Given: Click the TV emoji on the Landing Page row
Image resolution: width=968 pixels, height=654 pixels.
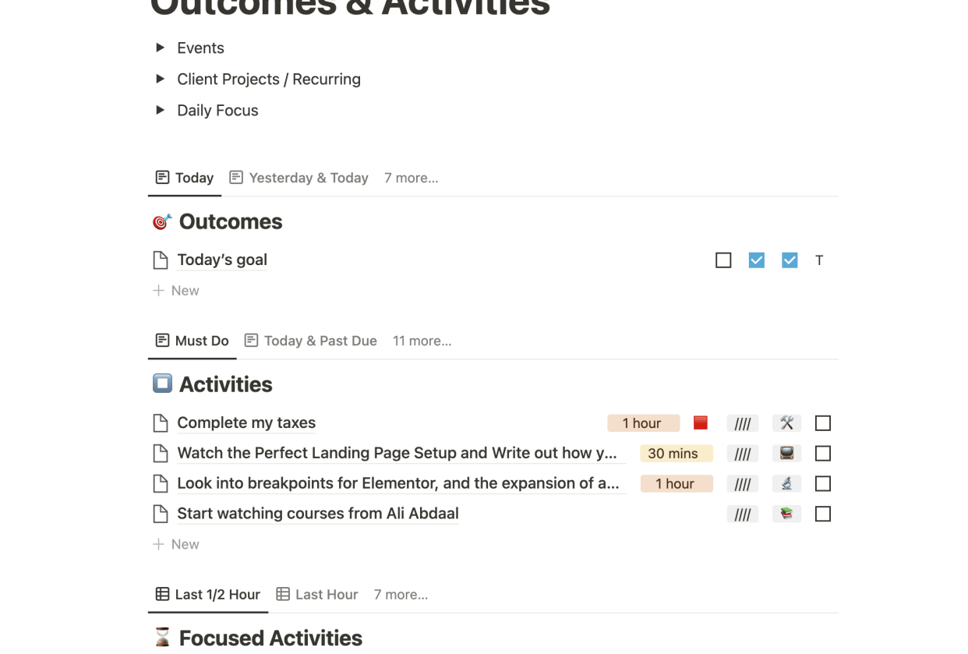Looking at the screenshot, I should (x=786, y=453).
